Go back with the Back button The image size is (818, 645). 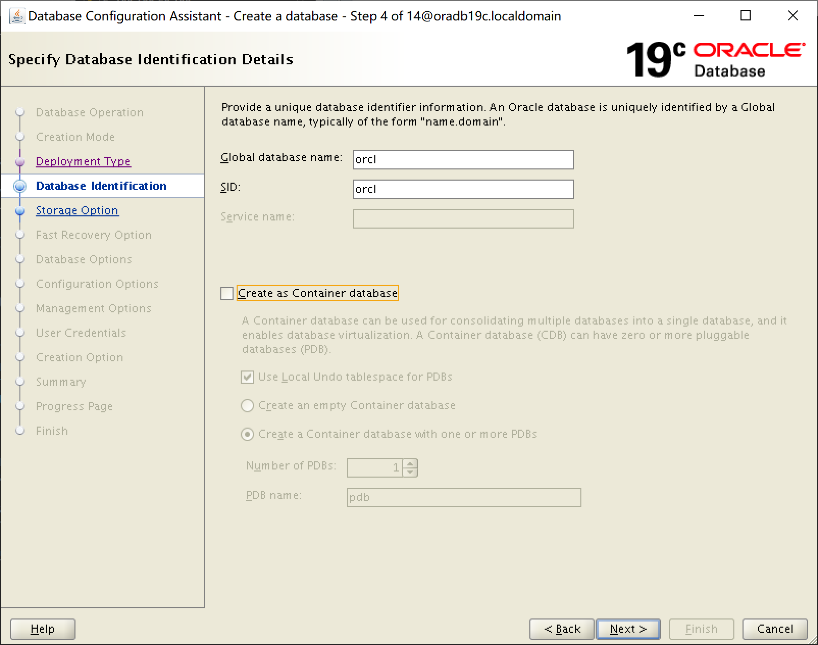[562, 629]
